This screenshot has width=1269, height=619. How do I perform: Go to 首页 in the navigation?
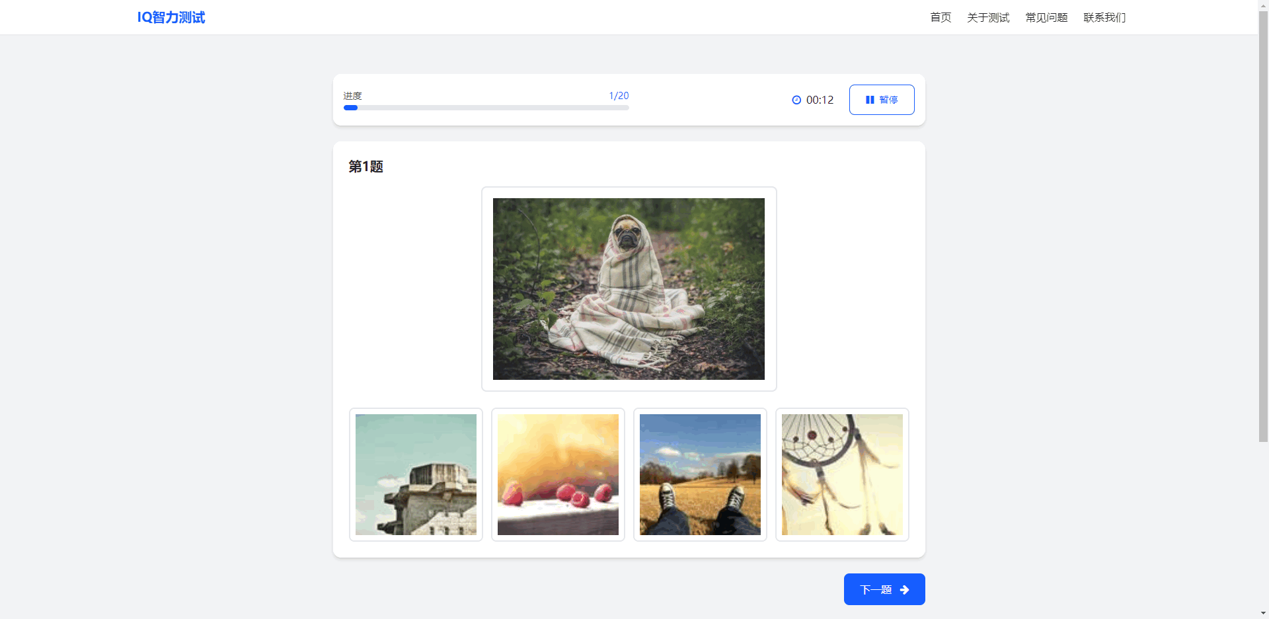click(941, 17)
